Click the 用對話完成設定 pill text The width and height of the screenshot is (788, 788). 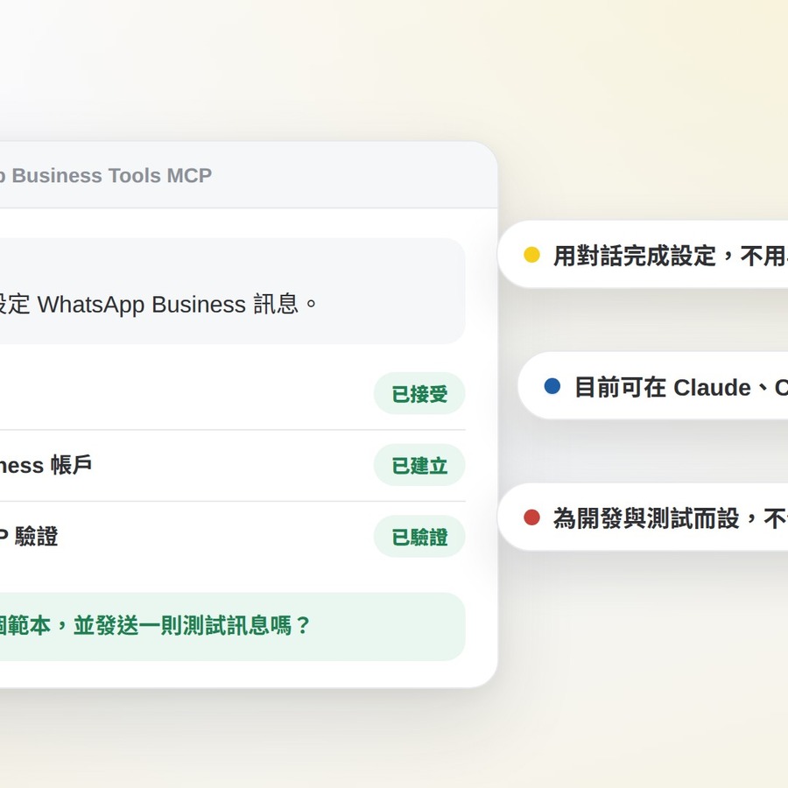tap(671, 256)
